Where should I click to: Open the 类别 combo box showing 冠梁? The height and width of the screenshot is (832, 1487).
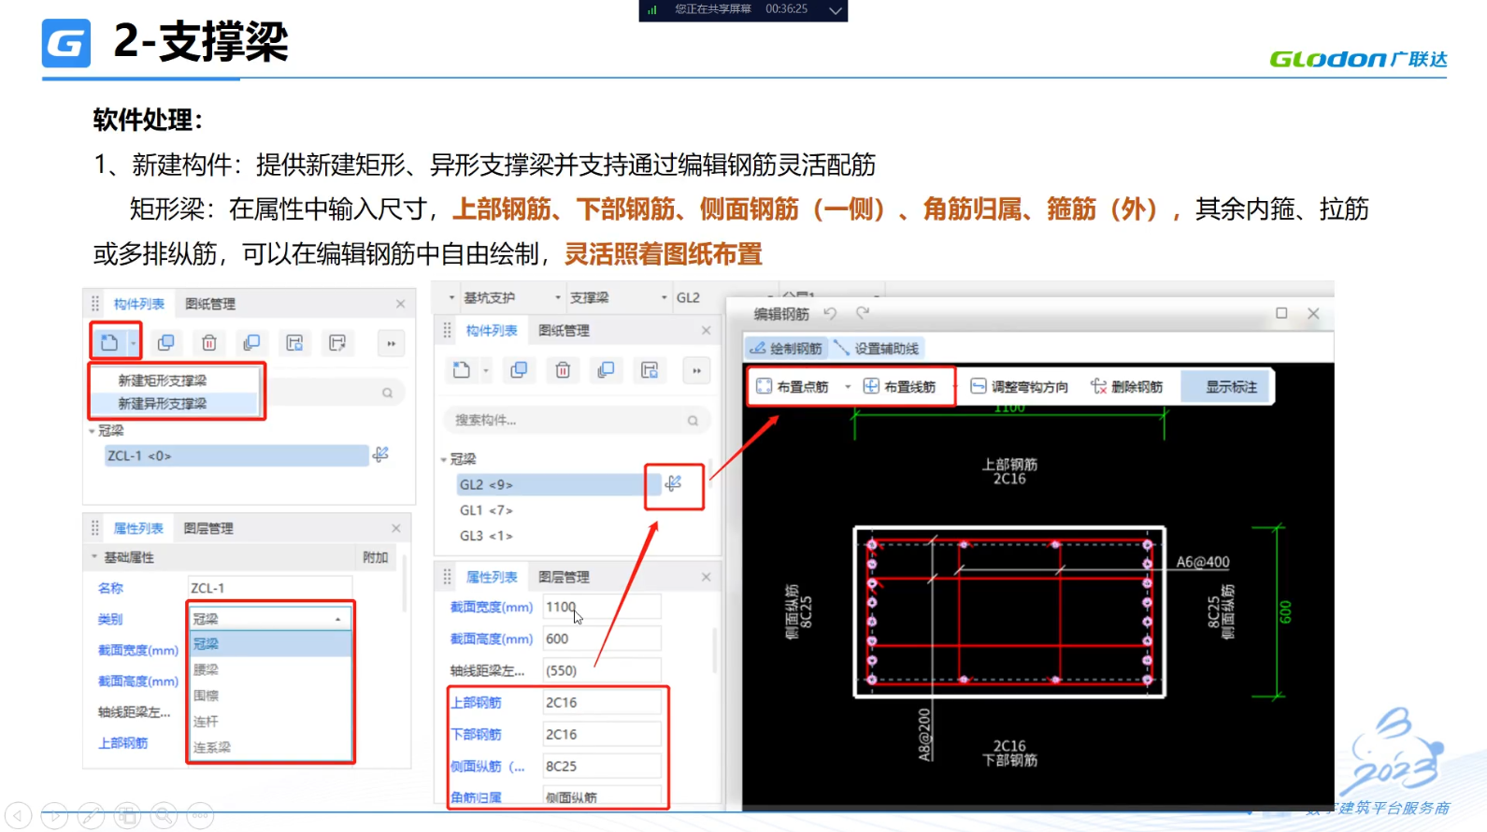pyautogui.click(x=270, y=619)
